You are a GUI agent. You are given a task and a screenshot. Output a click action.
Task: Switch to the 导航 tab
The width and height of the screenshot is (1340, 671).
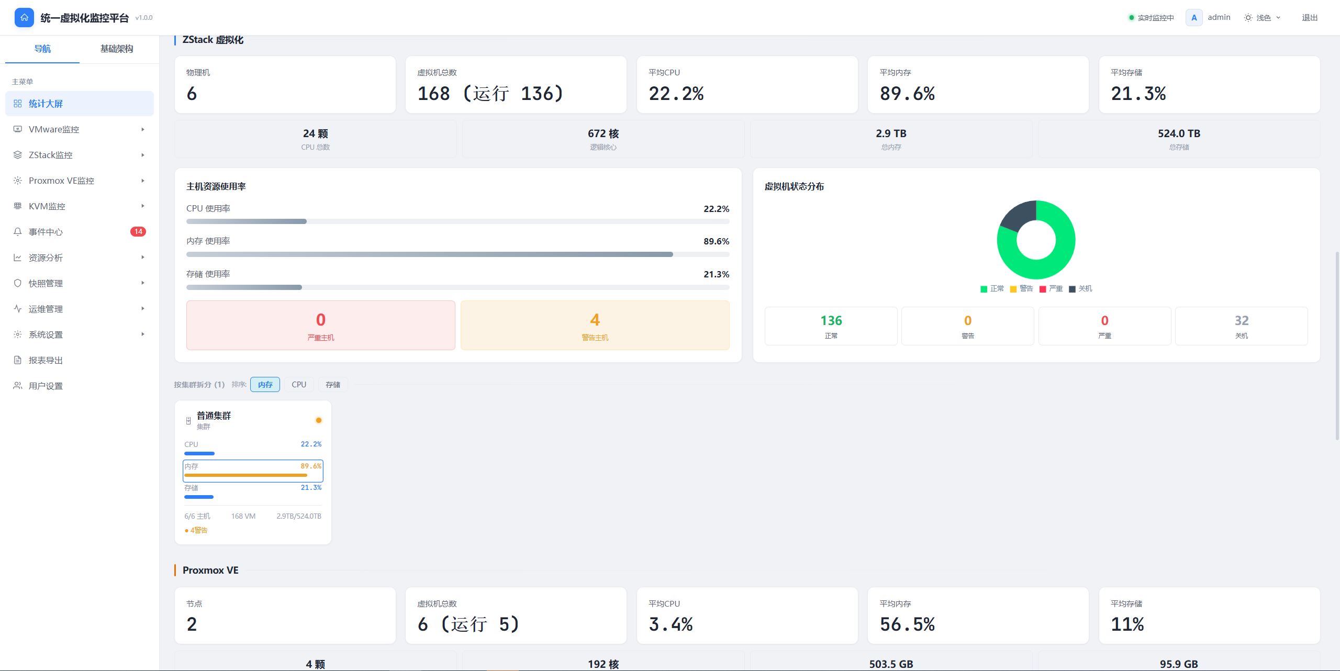42,49
